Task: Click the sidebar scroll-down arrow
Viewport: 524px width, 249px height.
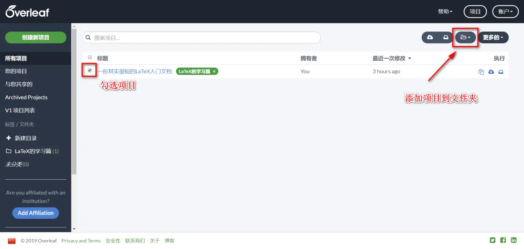Action: click(74, 229)
